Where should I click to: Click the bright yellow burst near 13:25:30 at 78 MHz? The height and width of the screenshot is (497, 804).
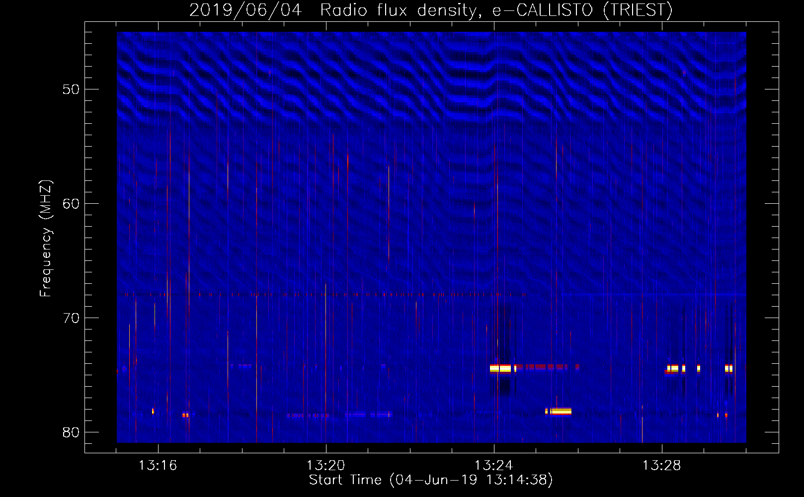[561, 411]
